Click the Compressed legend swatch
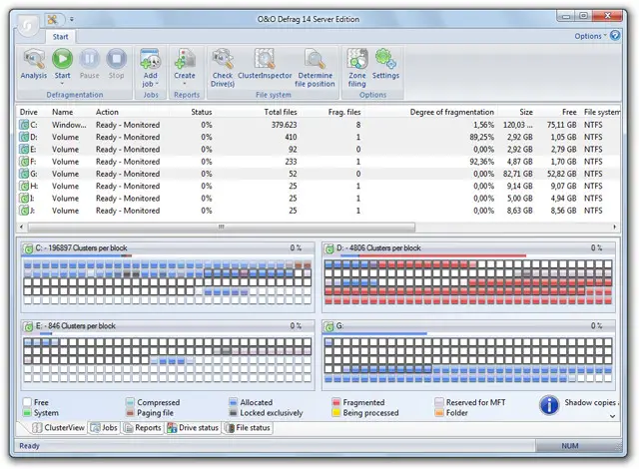639x469 pixels. (130, 402)
